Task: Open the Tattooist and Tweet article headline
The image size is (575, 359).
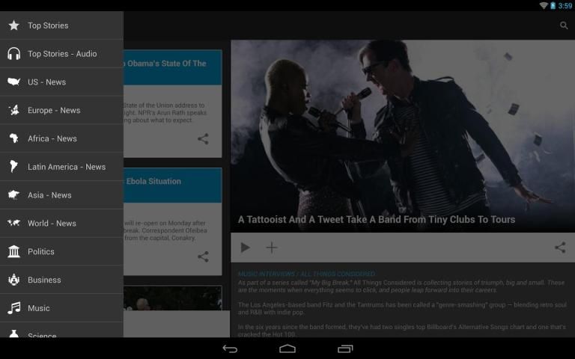Action: tap(376, 220)
